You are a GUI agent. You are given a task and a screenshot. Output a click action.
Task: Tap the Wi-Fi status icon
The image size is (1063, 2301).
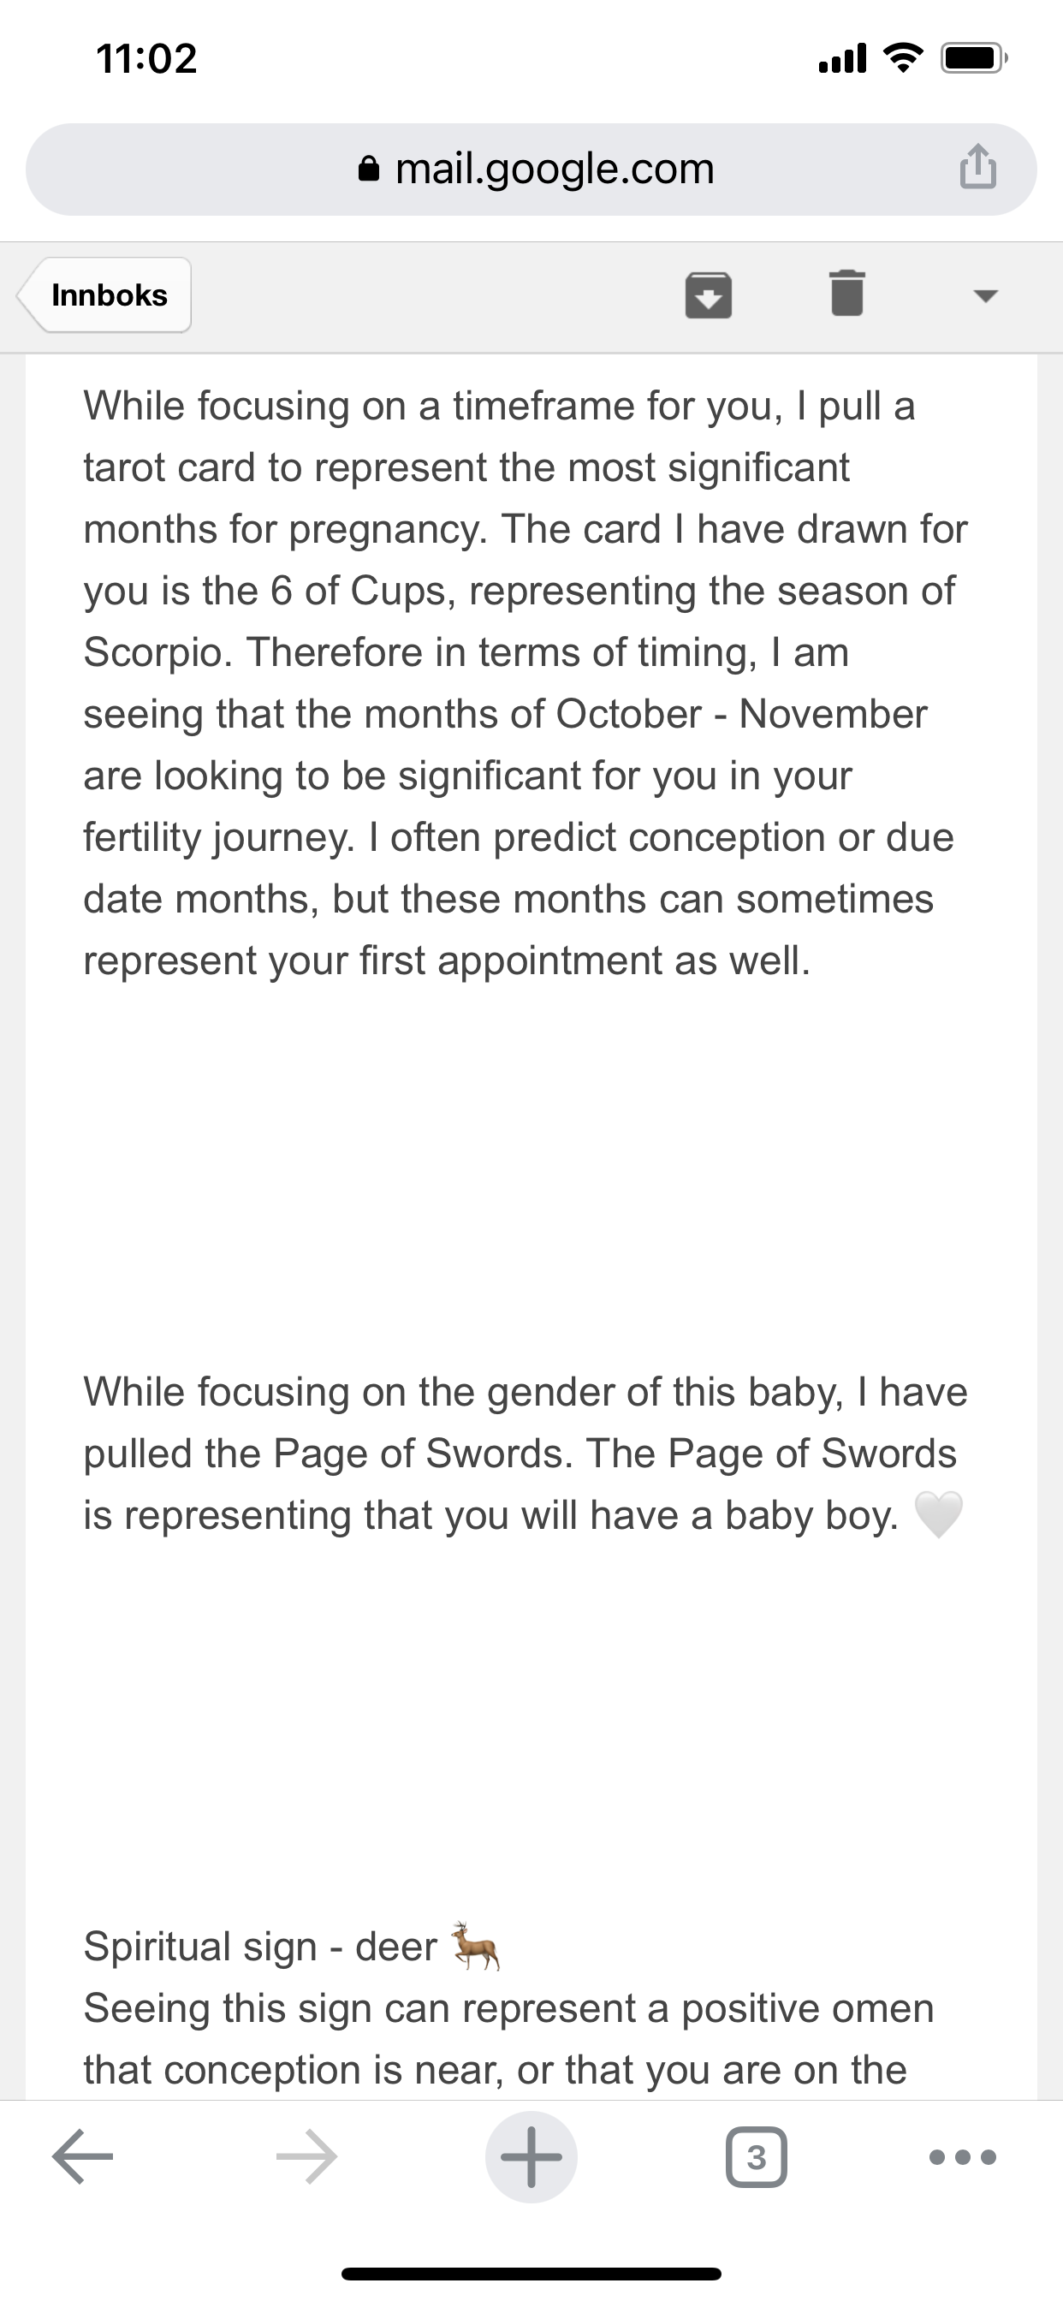click(902, 59)
